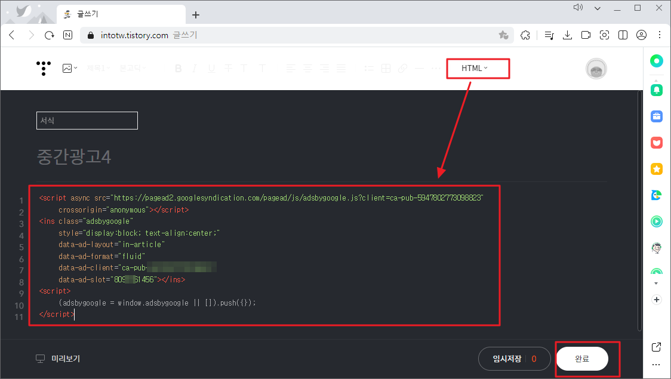Open browser extensions puzzle icon
The image size is (671, 379).
pyautogui.click(x=525, y=35)
